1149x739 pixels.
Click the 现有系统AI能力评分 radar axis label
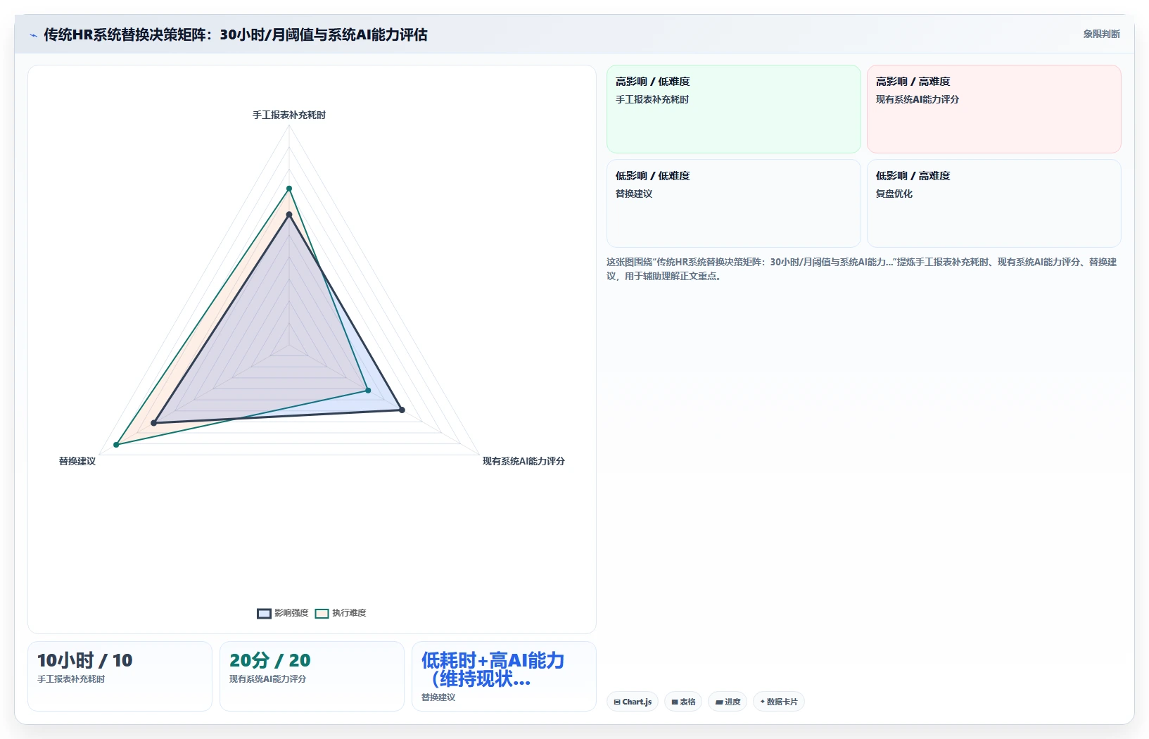click(x=523, y=461)
